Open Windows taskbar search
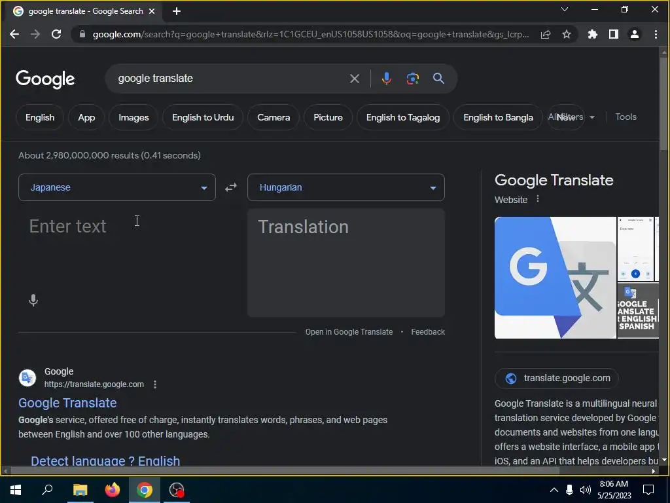670x503 pixels. coord(47,490)
